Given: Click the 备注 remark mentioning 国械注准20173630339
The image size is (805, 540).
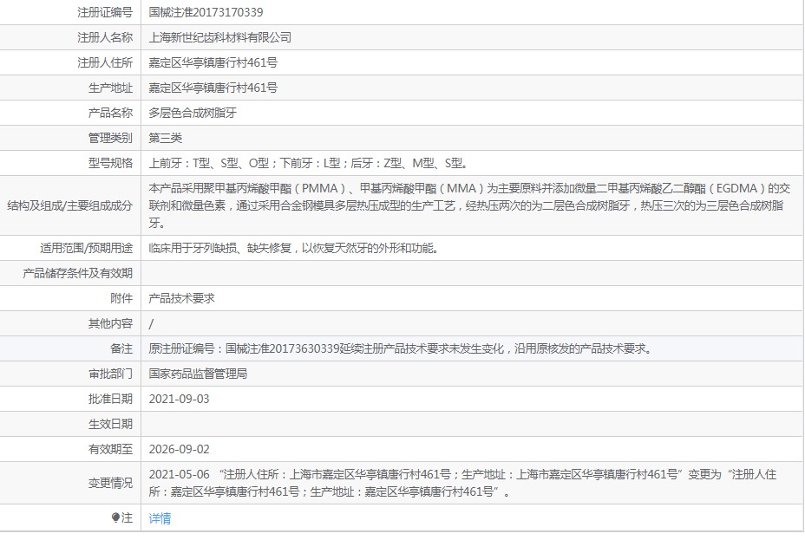Looking at the screenshot, I should click(x=401, y=348).
